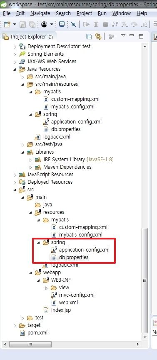This screenshot has height=360, width=157.
Task: Click the horizontal scrollbar left arrow
Action: [5, 345]
